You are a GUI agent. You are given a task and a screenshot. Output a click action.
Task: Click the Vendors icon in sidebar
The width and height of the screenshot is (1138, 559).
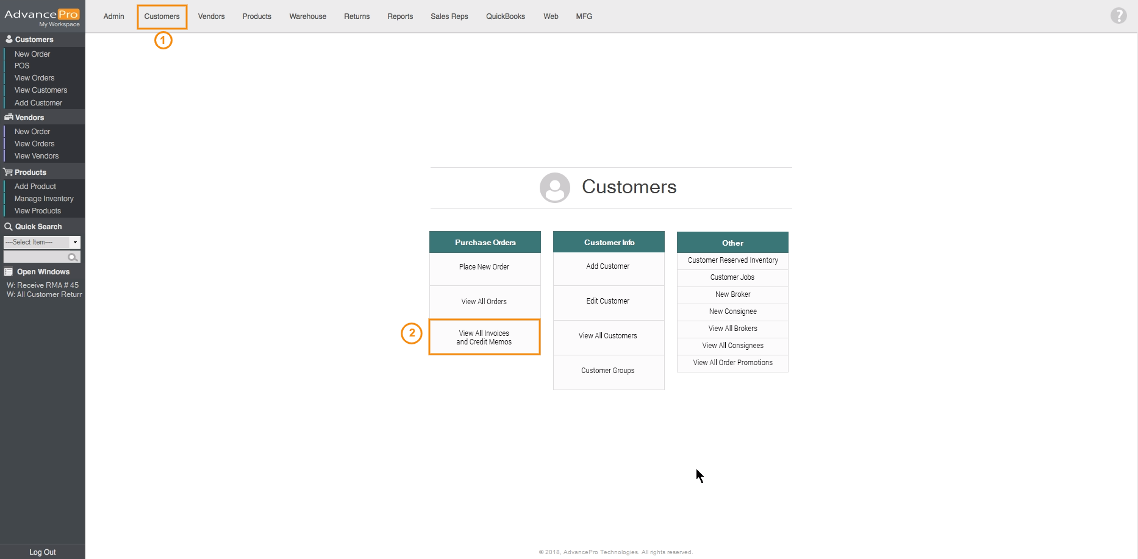tap(9, 117)
